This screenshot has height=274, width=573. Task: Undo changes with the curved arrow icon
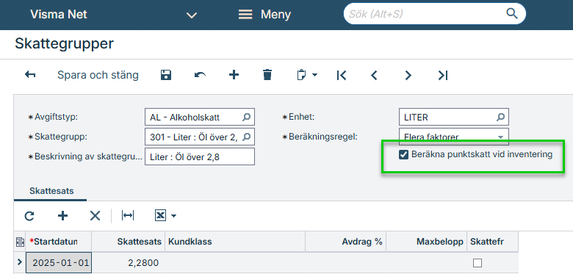pyautogui.click(x=200, y=75)
